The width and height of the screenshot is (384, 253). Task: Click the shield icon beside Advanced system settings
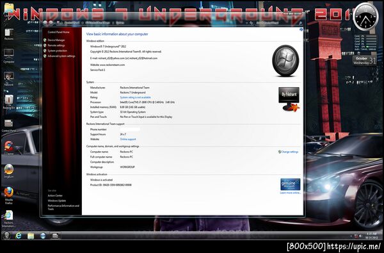[x=45, y=56]
